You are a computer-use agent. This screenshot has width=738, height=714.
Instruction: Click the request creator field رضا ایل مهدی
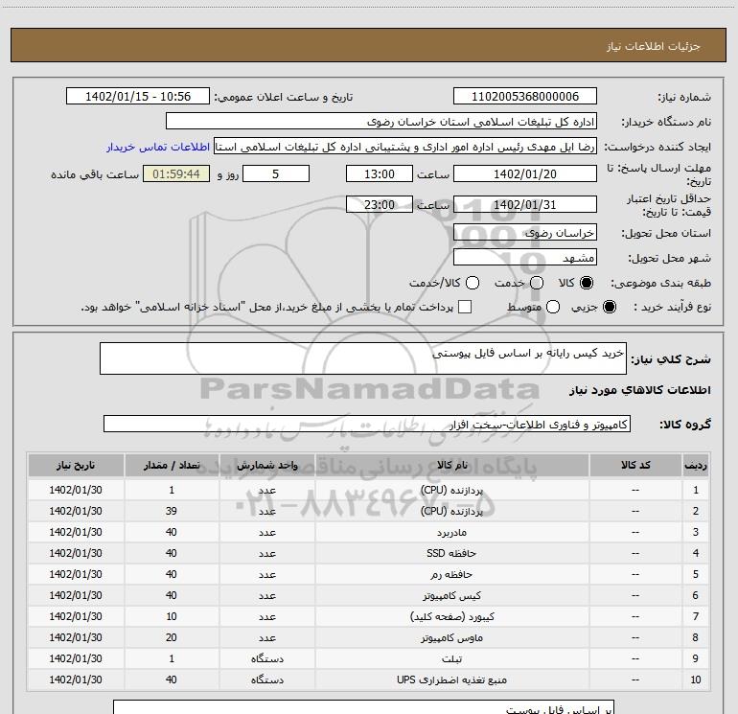(405, 147)
